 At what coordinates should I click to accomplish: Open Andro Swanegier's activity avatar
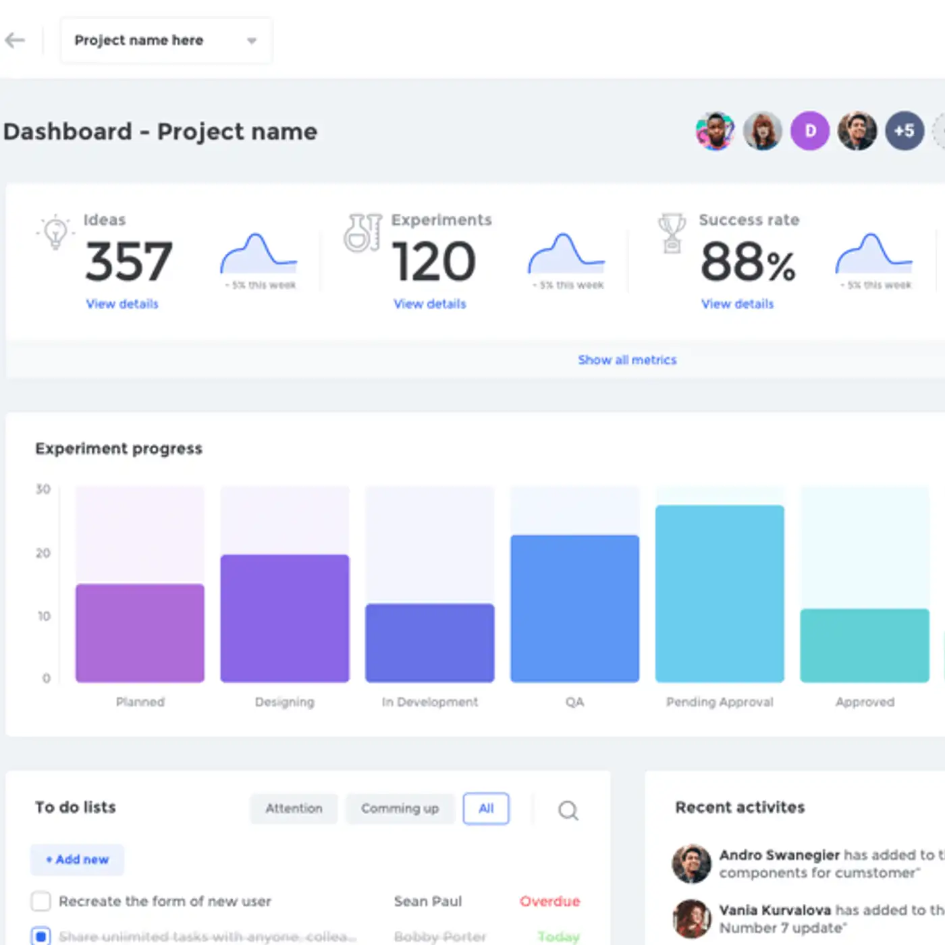(691, 863)
